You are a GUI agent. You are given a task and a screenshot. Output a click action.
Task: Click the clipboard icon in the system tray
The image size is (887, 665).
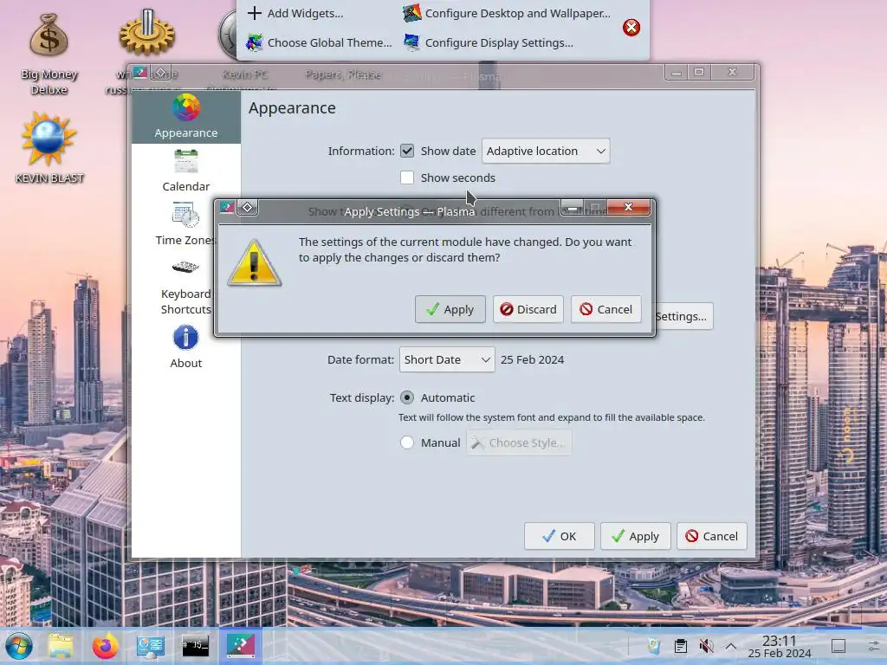tap(681, 646)
